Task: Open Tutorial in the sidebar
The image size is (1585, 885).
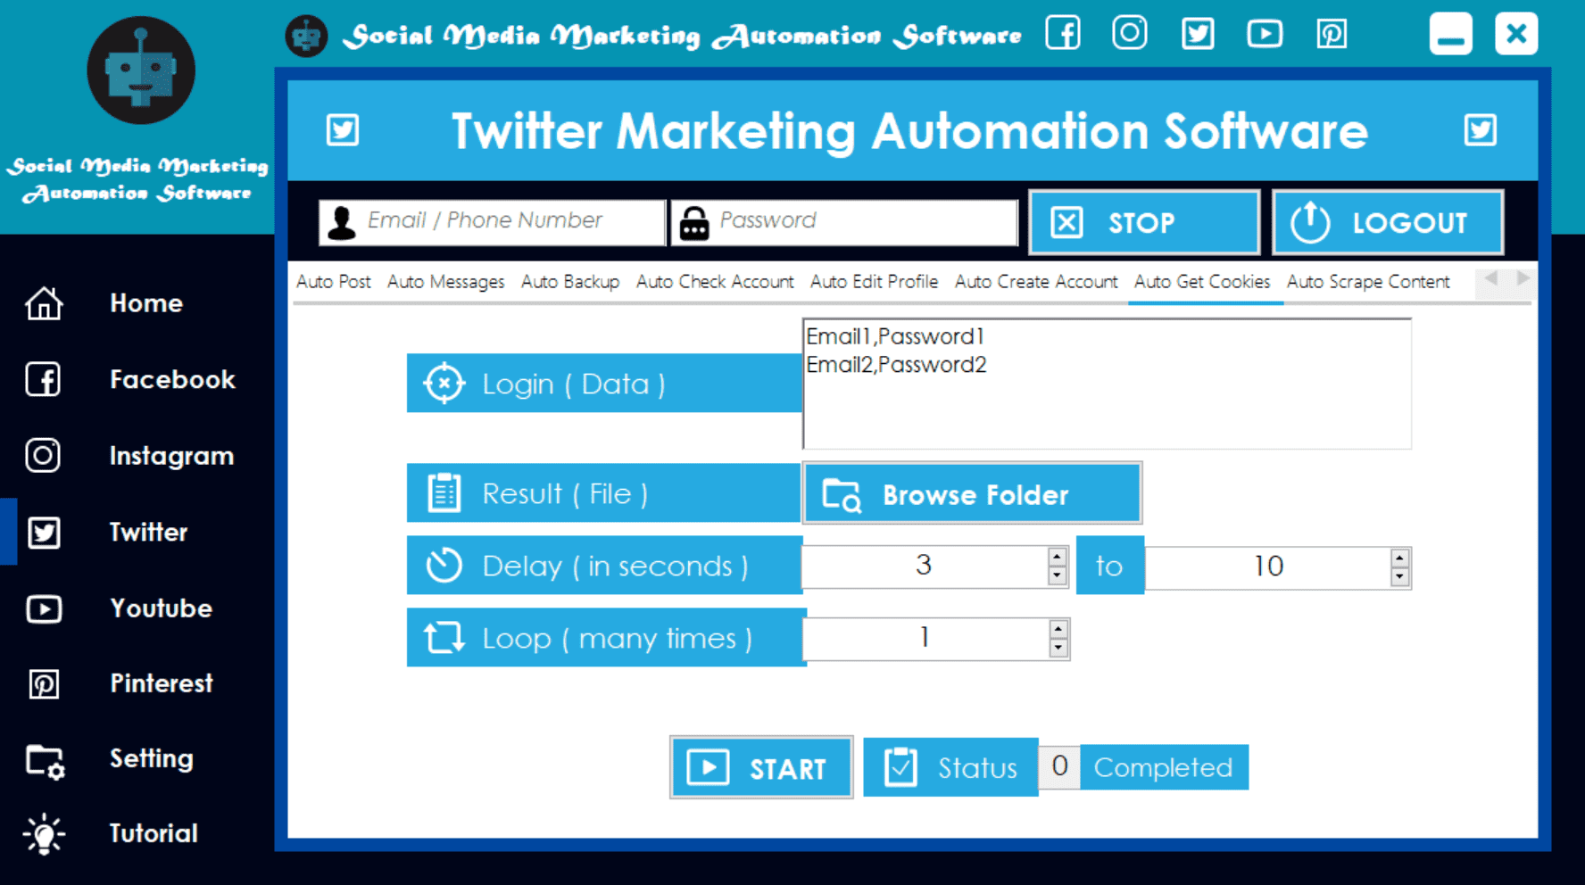Action: (x=154, y=833)
